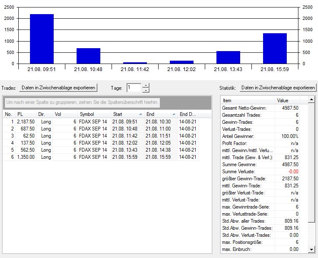Select trade row with PL 562.50
318x258 pixels.
[101, 150]
